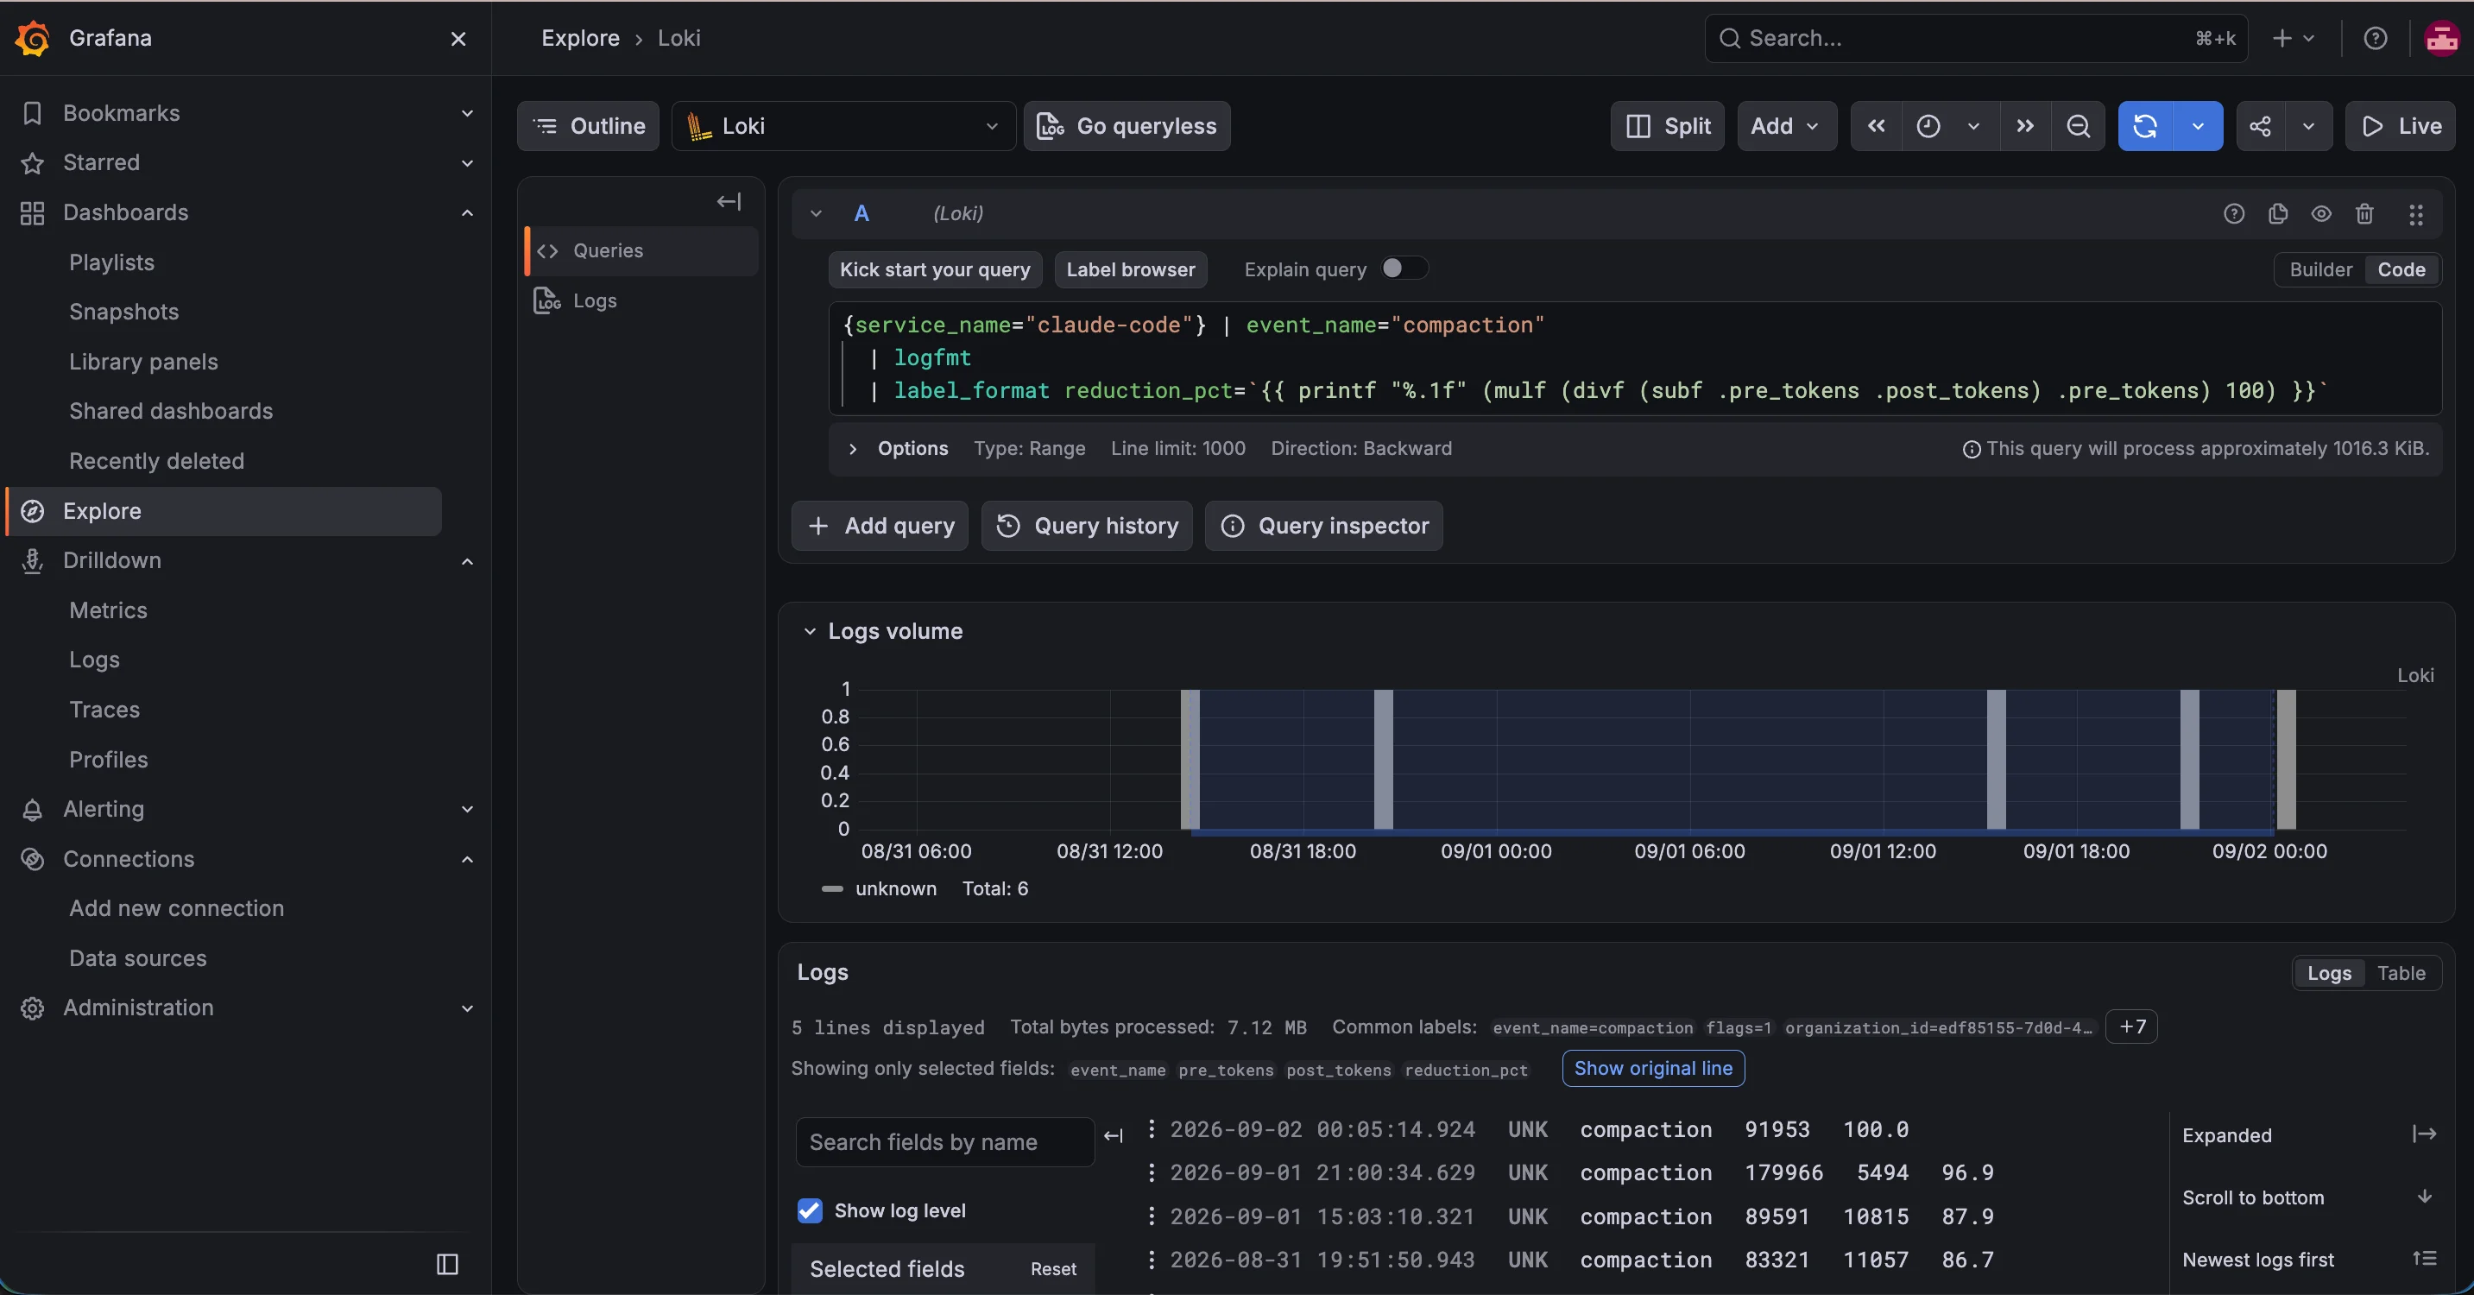Click the query A drag handle

tap(2415, 213)
